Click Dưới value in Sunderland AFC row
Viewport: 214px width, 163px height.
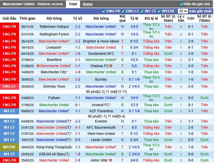[x=168, y=54]
